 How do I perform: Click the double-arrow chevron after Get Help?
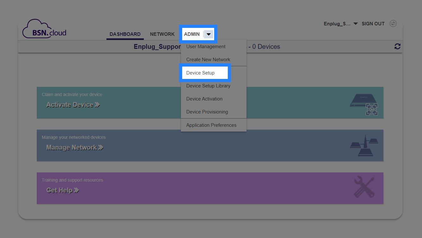tap(76, 190)
